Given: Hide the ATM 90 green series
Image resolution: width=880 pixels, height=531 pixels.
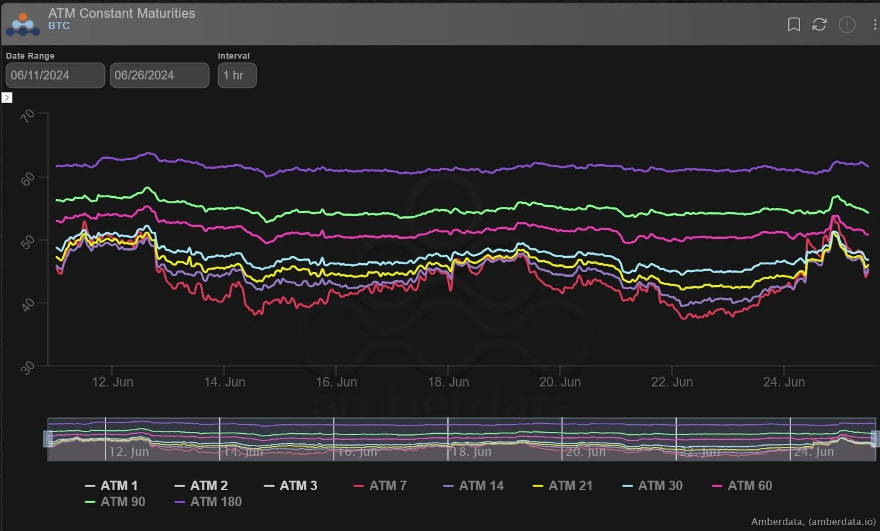Looking at the screenshot, I should 115,502.
